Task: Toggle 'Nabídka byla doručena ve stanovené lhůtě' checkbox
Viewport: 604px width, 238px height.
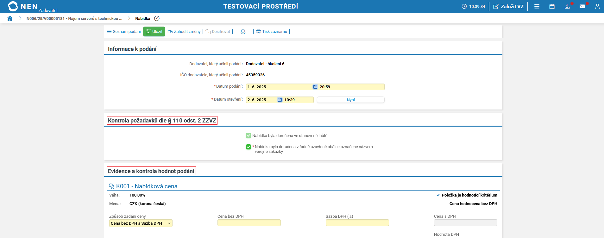Action: 249,136
